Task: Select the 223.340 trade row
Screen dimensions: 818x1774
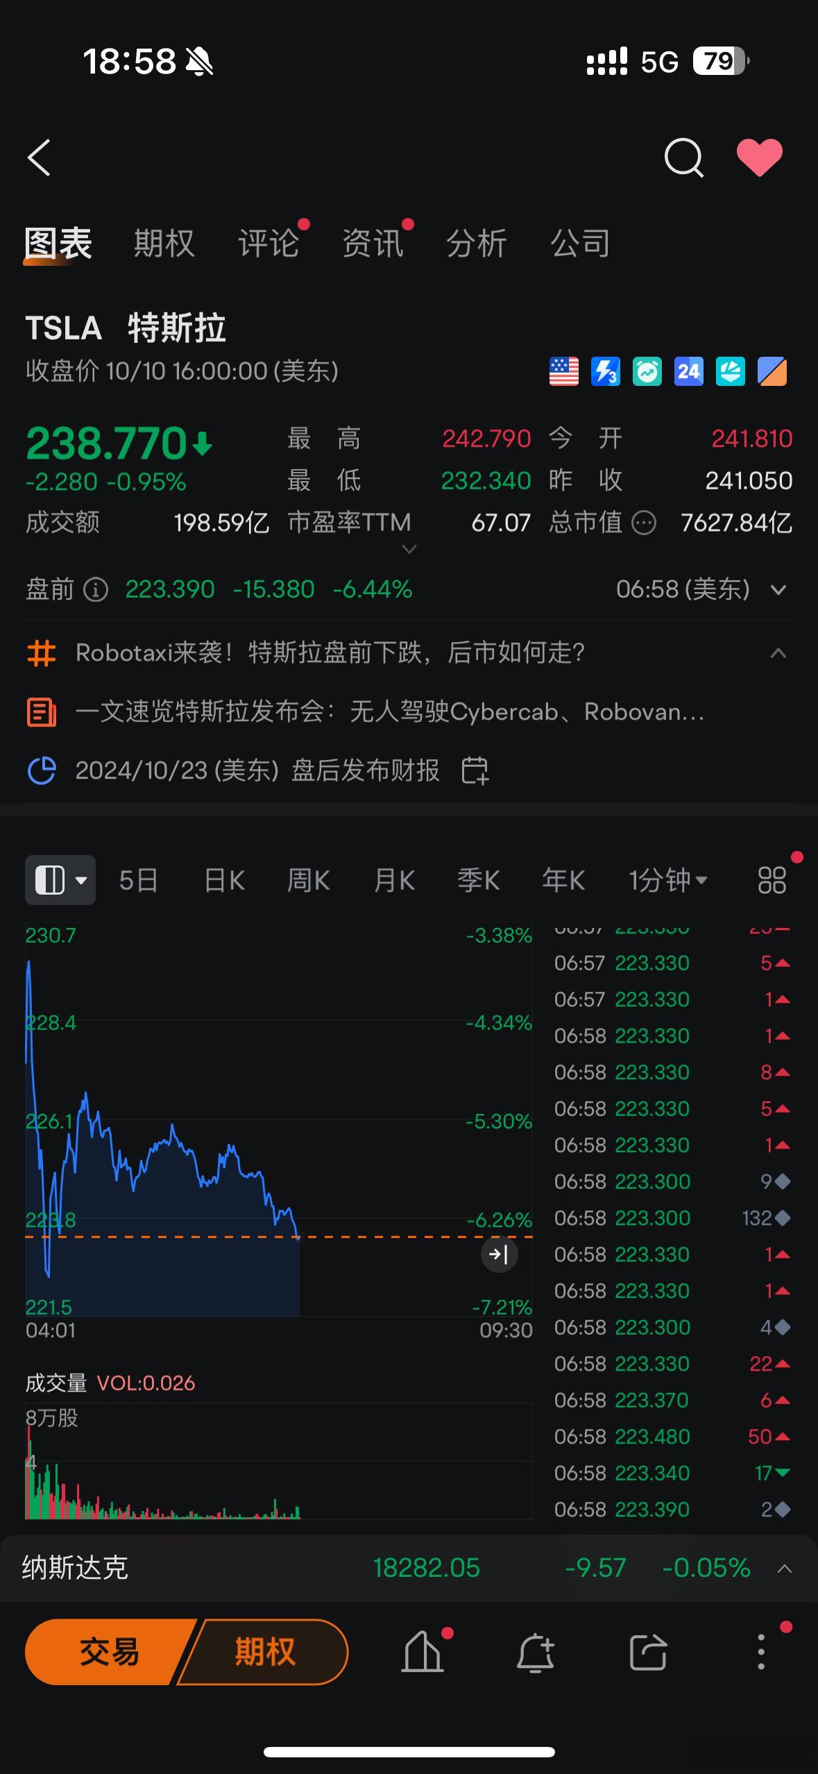Action: pos(672,1473)
